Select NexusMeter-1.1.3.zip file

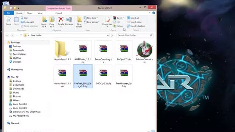62,76
